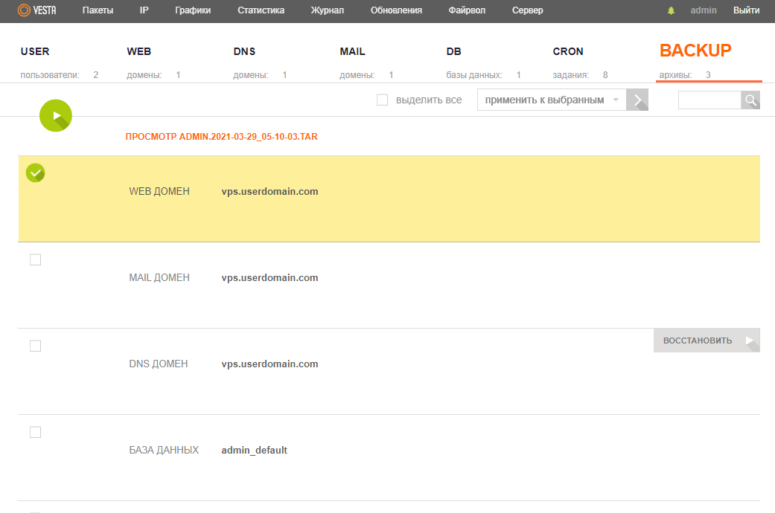The image size is (775, 513).
Task: Uncheck the selected WEB ДОМЕН checkmark
Action: pyautogui.click(x=35, y=172)
